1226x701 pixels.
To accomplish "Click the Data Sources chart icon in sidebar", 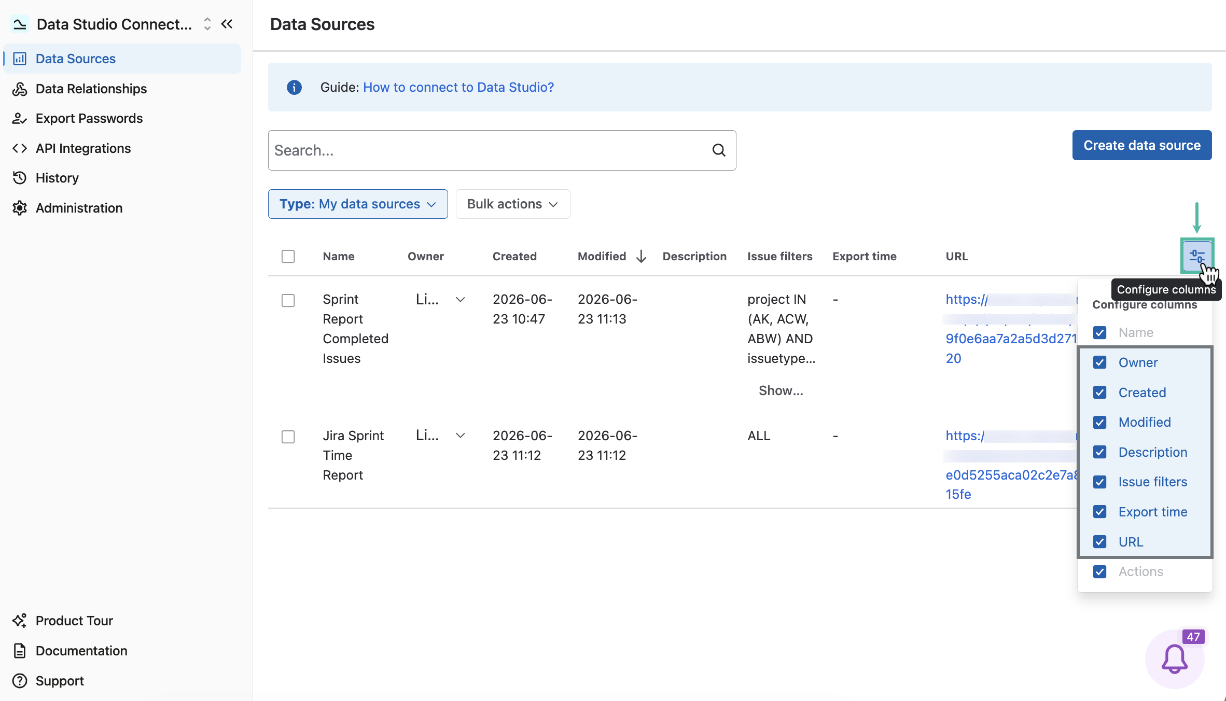I will click(x=20, y=59).
